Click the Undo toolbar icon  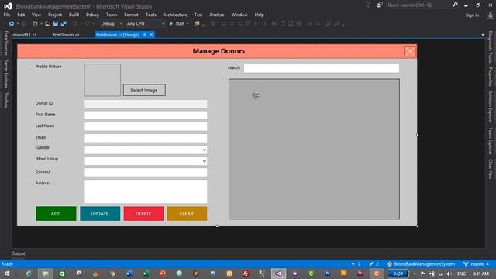tap(74, 24)
